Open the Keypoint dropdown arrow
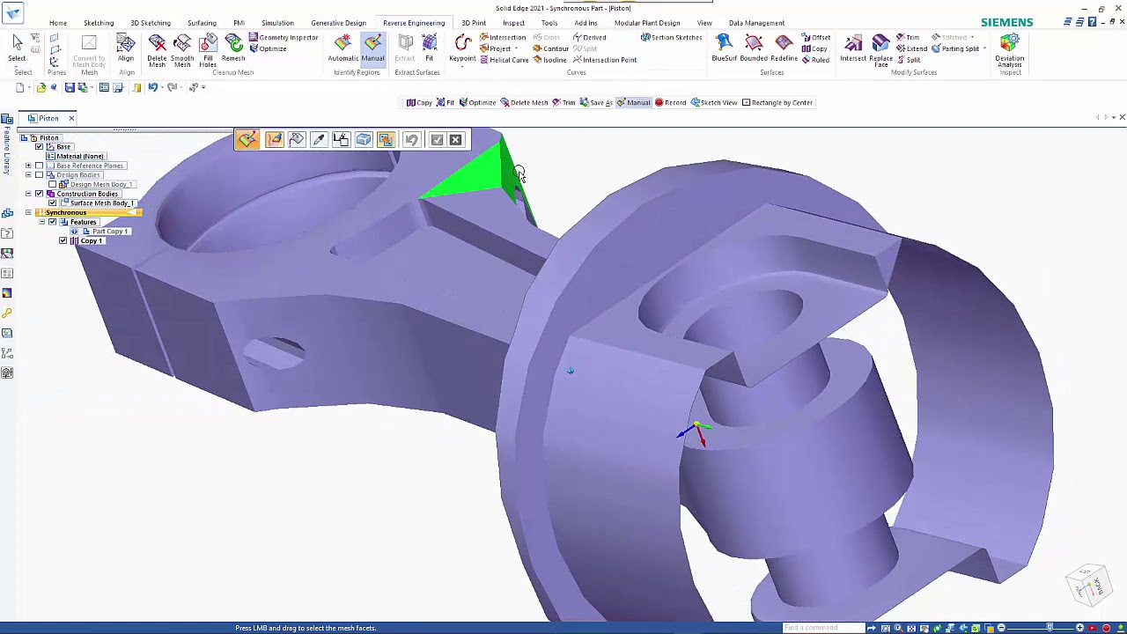Viewport: 1127px width, 634px height. [x=462, y=65]
